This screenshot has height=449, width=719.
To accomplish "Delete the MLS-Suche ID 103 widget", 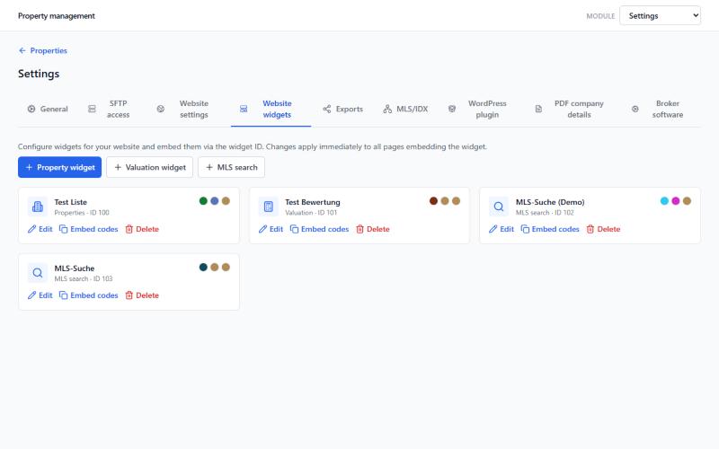I will [142, 295].
